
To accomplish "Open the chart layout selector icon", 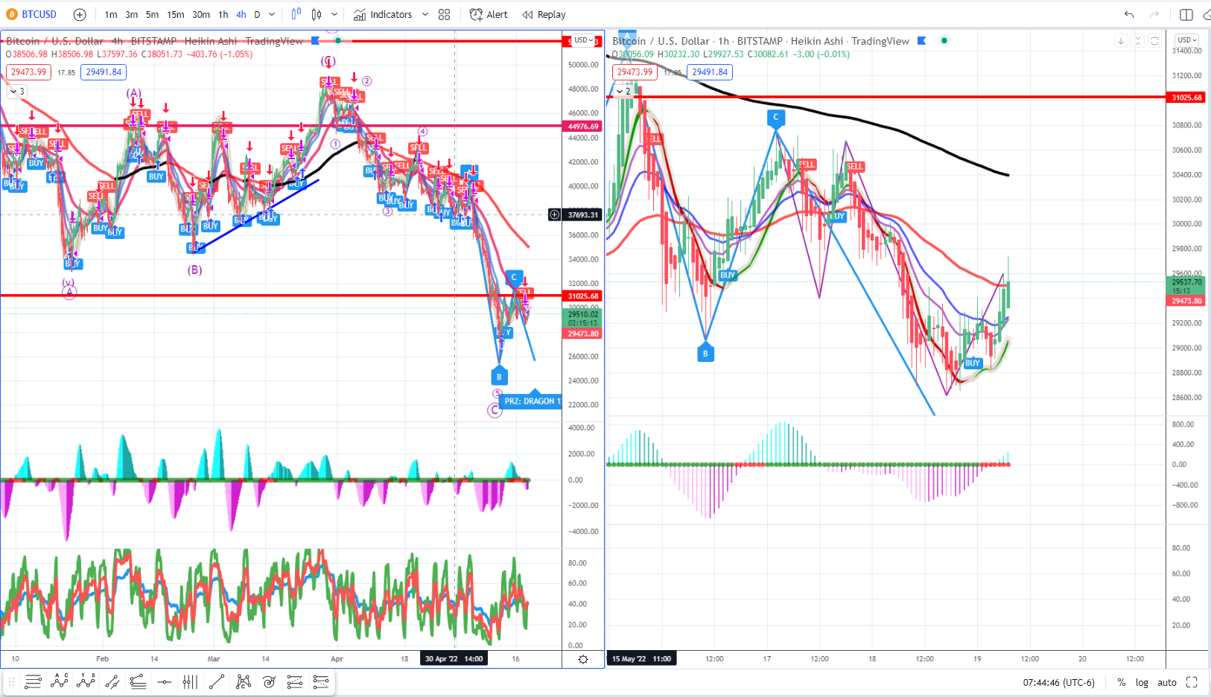I will pyautogui.click(x=1186, y=14).
